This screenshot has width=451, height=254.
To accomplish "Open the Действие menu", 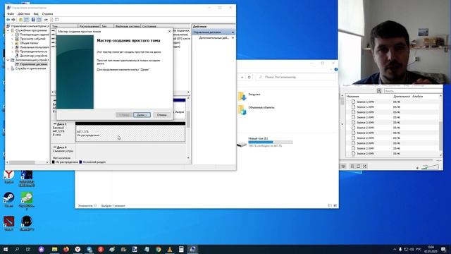I will (x=23, y=14).
